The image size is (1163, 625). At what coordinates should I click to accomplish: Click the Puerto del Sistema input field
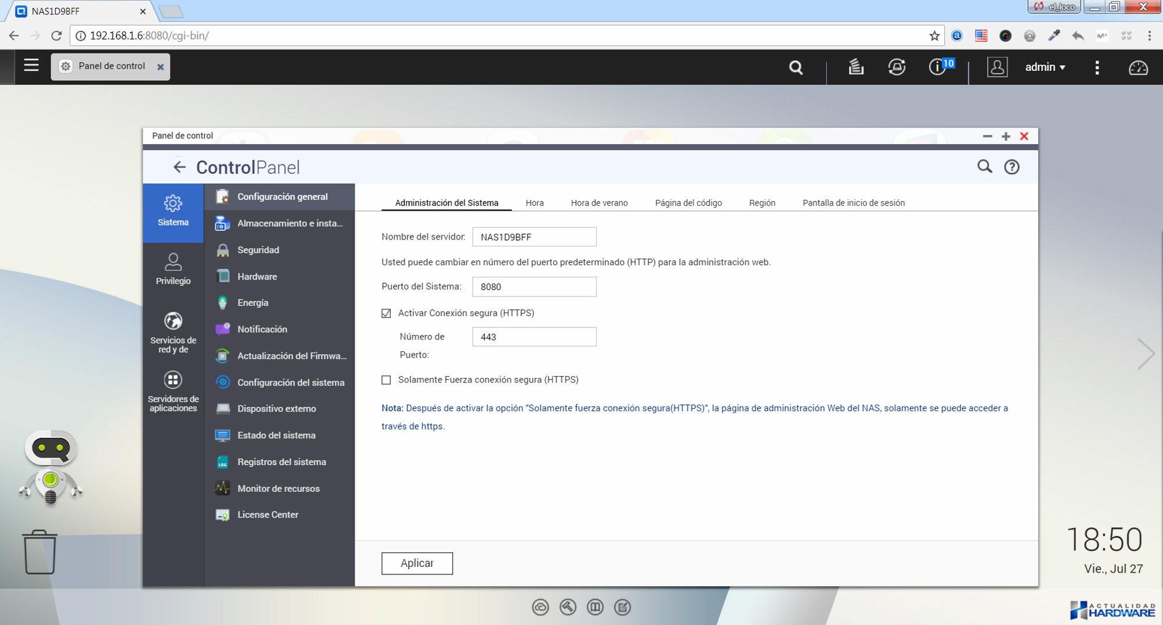[x=534, y=287]
